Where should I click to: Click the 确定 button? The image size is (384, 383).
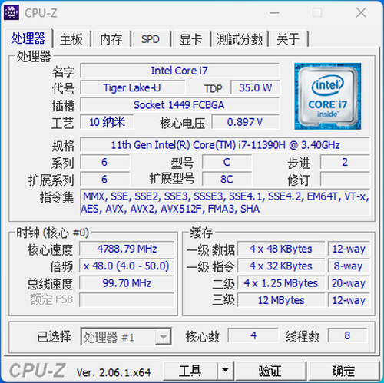[344, 371]
